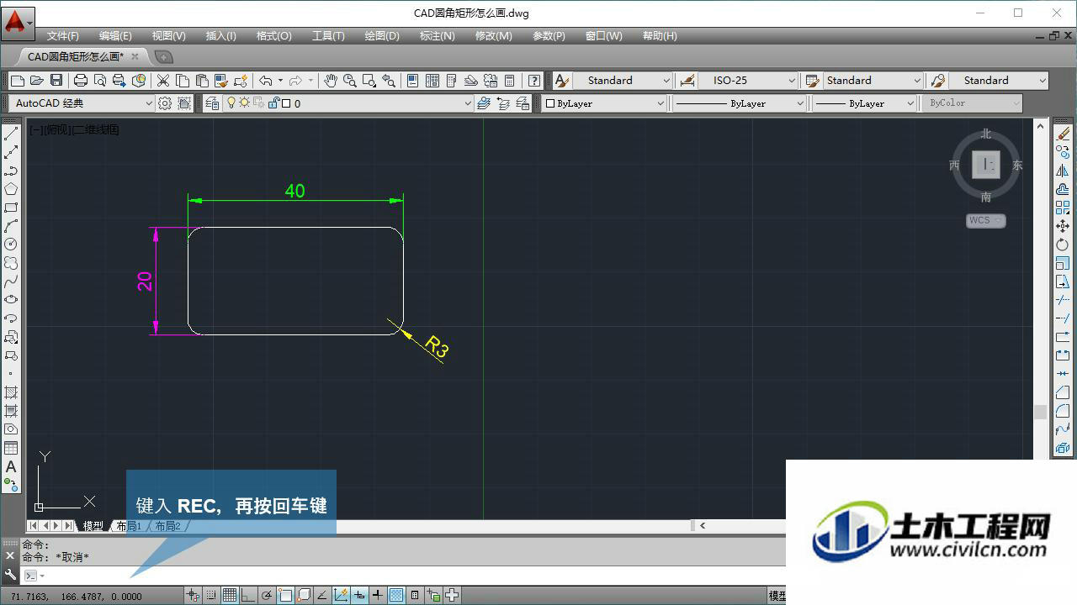Expand the undo history dropdown arrow
The image size is (1077, 605).
[280, 81]
